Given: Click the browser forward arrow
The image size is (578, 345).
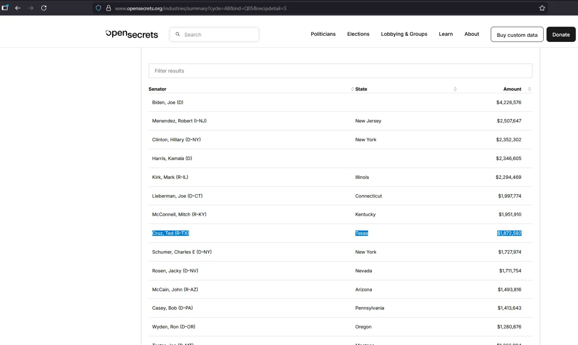Looking at the screenshot, I should (x=31, y=8).
